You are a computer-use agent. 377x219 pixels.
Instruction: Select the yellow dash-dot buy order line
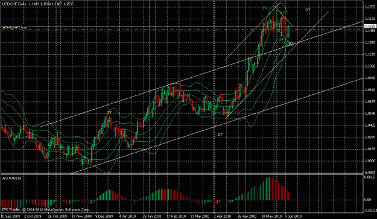[x=182, y=29]
